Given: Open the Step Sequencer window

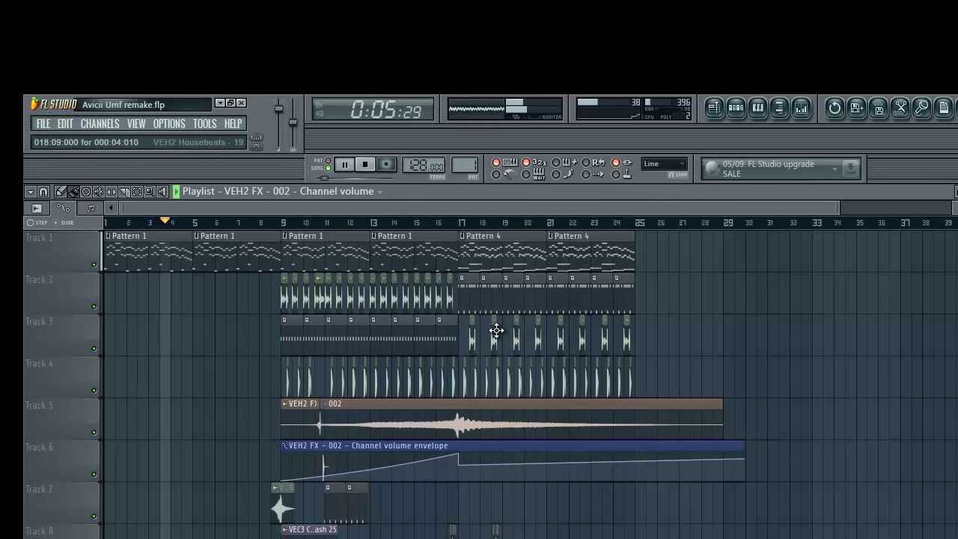Looking at the screenshot, I should tap(736, 108).
